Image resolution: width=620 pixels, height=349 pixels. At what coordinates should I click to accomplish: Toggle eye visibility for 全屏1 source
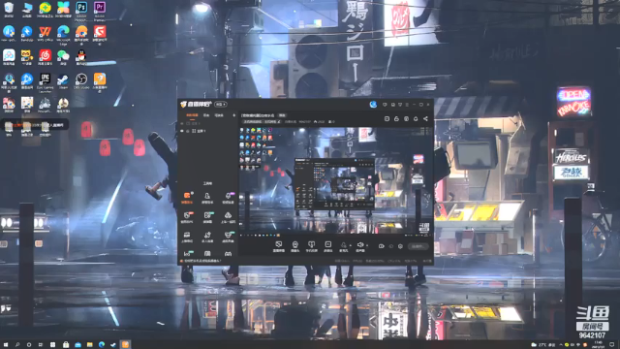[182, 131]
